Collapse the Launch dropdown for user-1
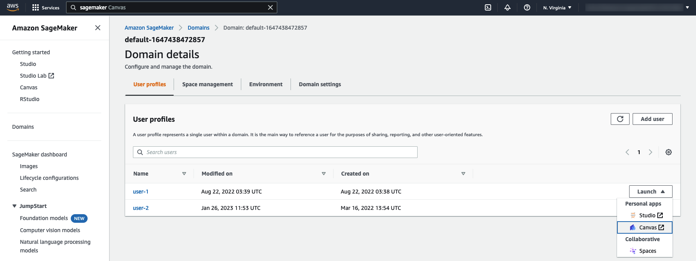Screen dimensions: 696x261 point(651,192)
